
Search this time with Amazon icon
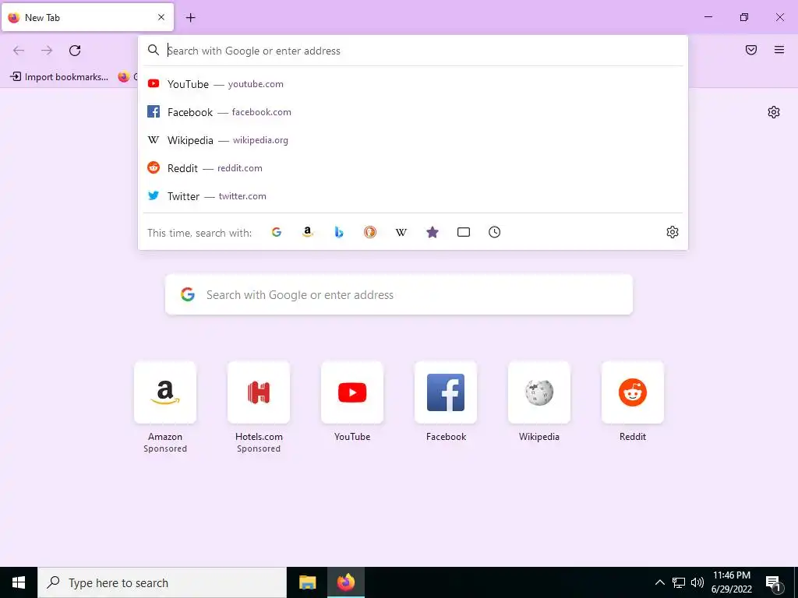(307, 232)
